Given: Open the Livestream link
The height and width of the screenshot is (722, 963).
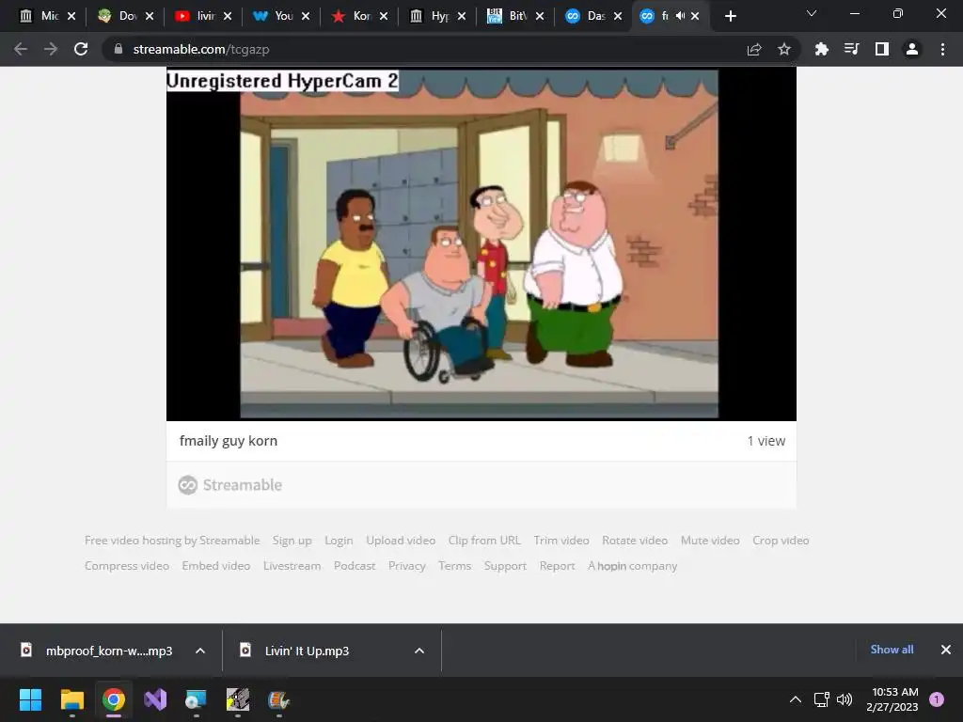Looking at the screenshot, I should (x=292, y=566).
